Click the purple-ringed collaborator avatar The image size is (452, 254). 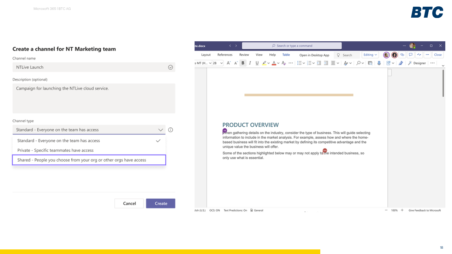coord(386,55)
